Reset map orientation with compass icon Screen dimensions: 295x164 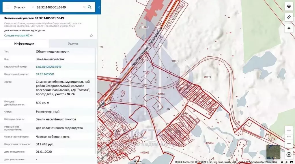289,155
